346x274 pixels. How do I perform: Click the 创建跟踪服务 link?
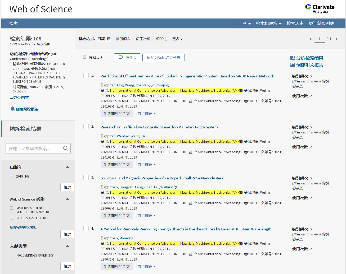pos(27,109)
